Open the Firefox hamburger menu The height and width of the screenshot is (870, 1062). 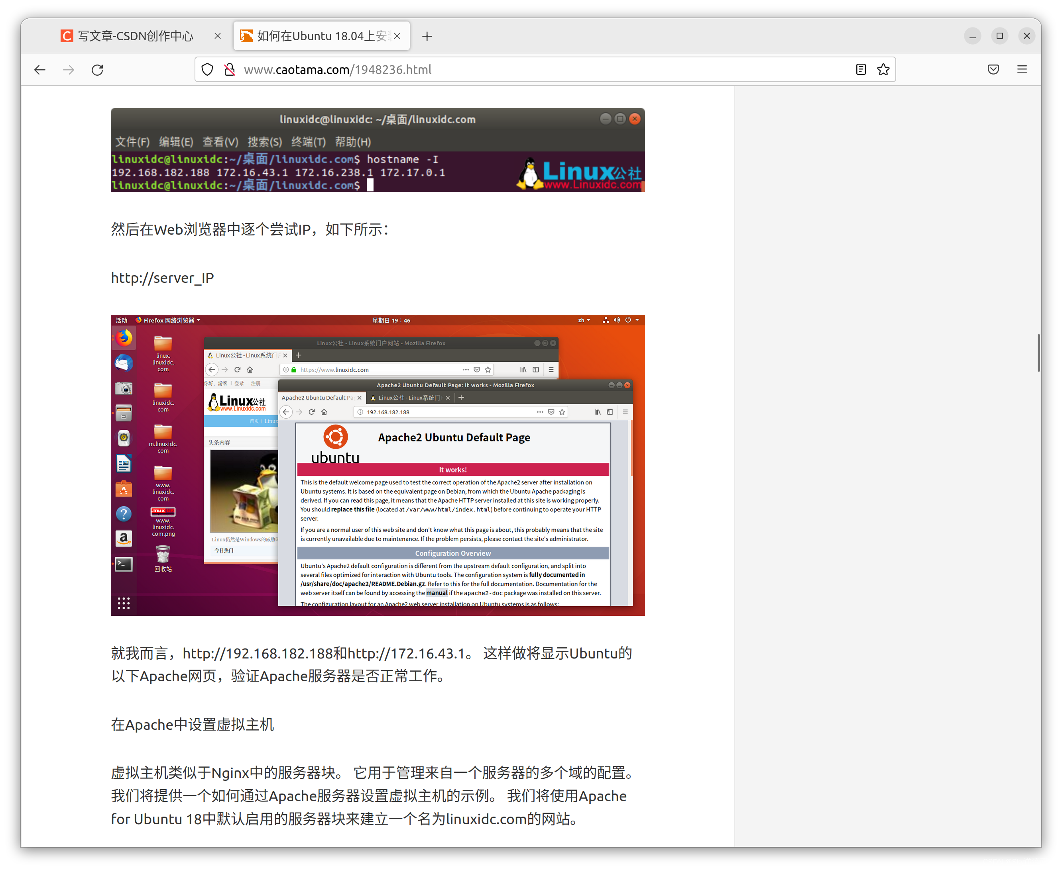(x=1023, y=69)
